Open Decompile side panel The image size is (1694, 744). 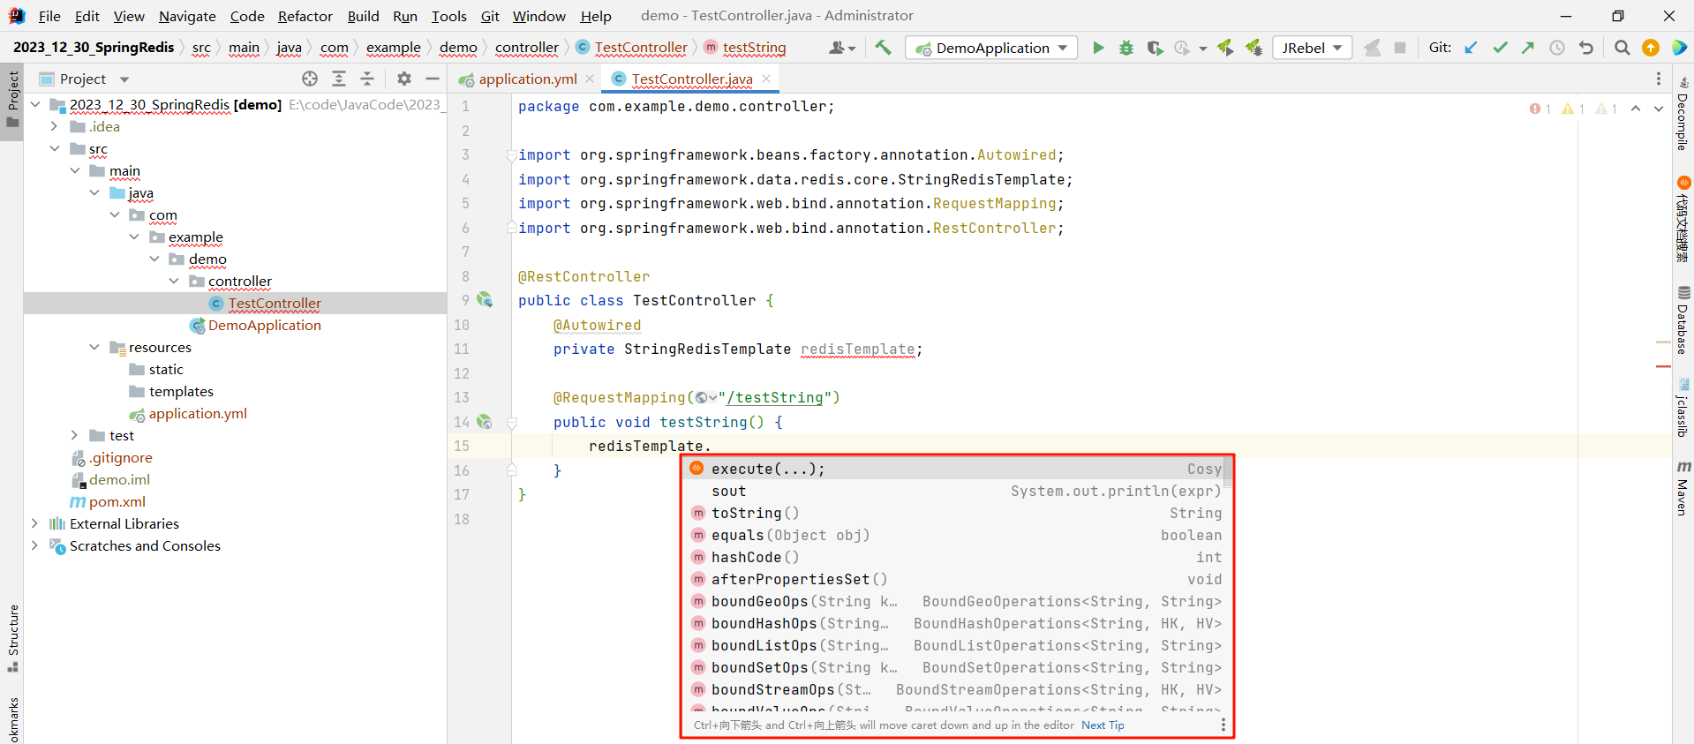click(1683, 115)
